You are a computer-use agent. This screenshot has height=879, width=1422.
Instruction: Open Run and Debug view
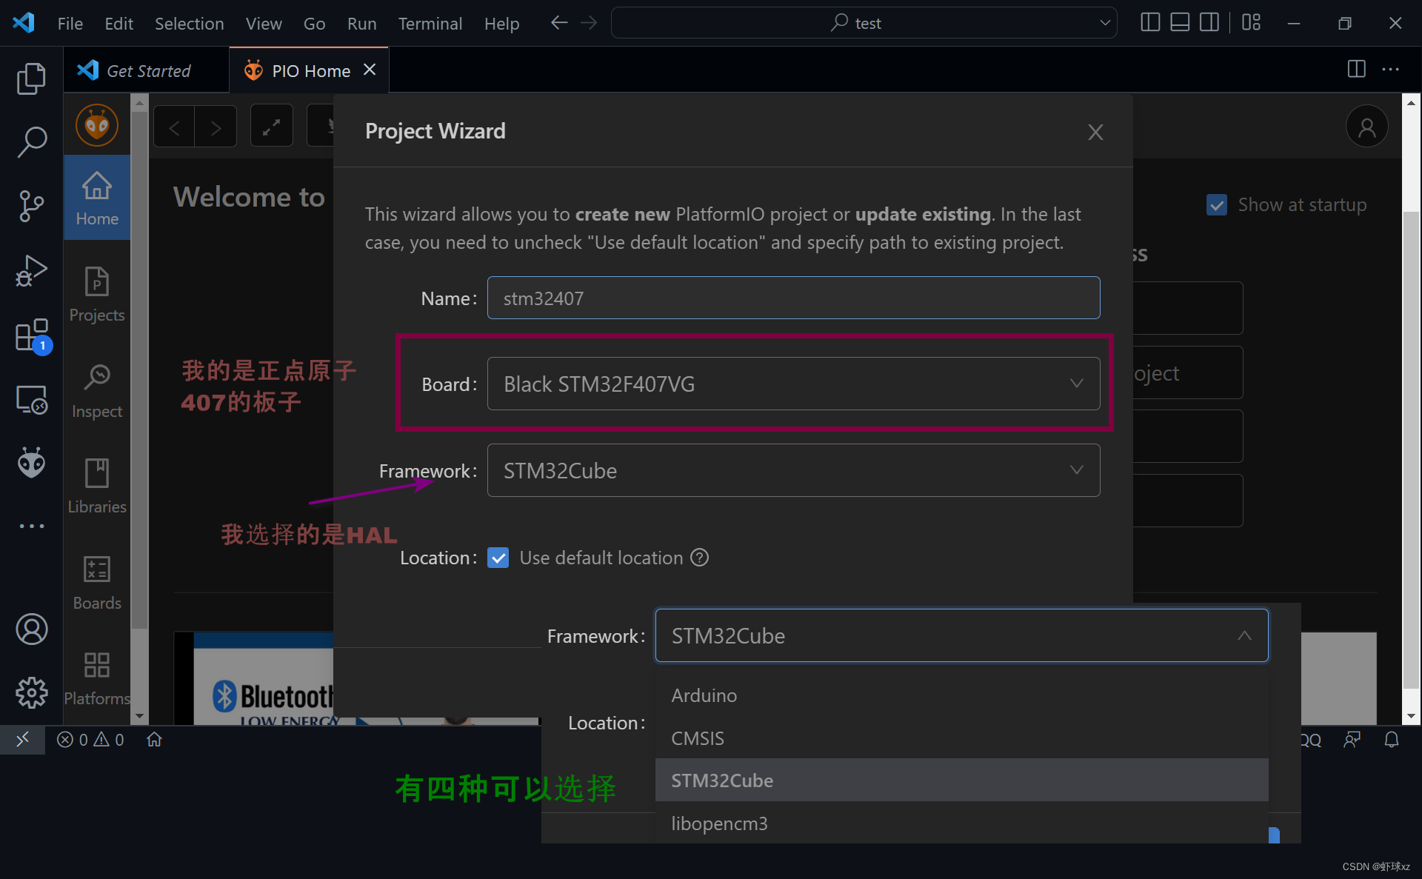[x=31, y=270]
